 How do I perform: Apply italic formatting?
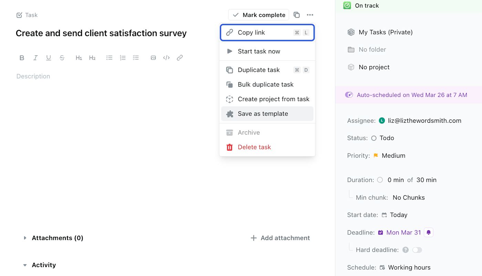click(35, 58)
